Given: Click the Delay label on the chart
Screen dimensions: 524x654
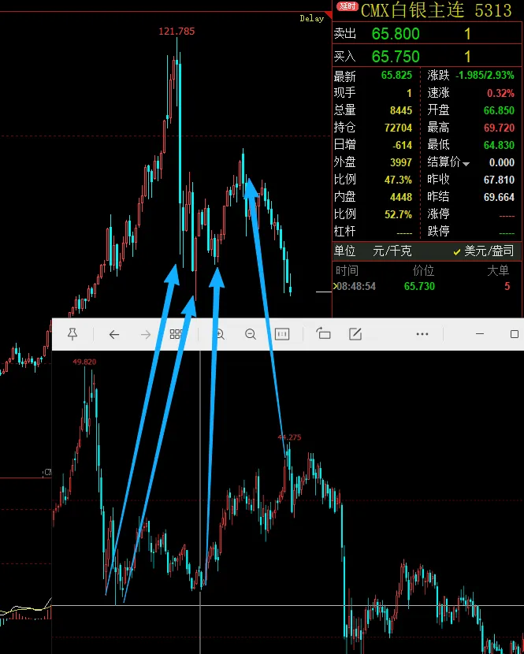Looking at the screenshot, I should (x=312, y=18).
